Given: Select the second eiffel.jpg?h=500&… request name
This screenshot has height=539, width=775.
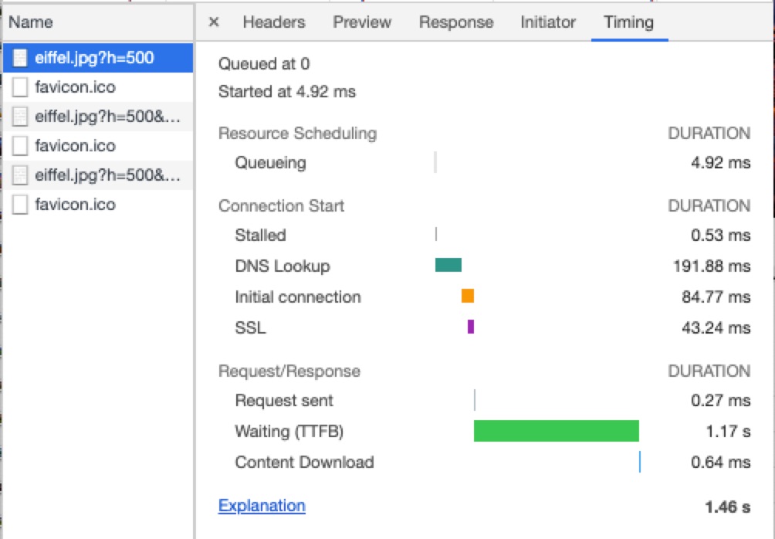Looking at the screenshot, I should click(107, 117).
